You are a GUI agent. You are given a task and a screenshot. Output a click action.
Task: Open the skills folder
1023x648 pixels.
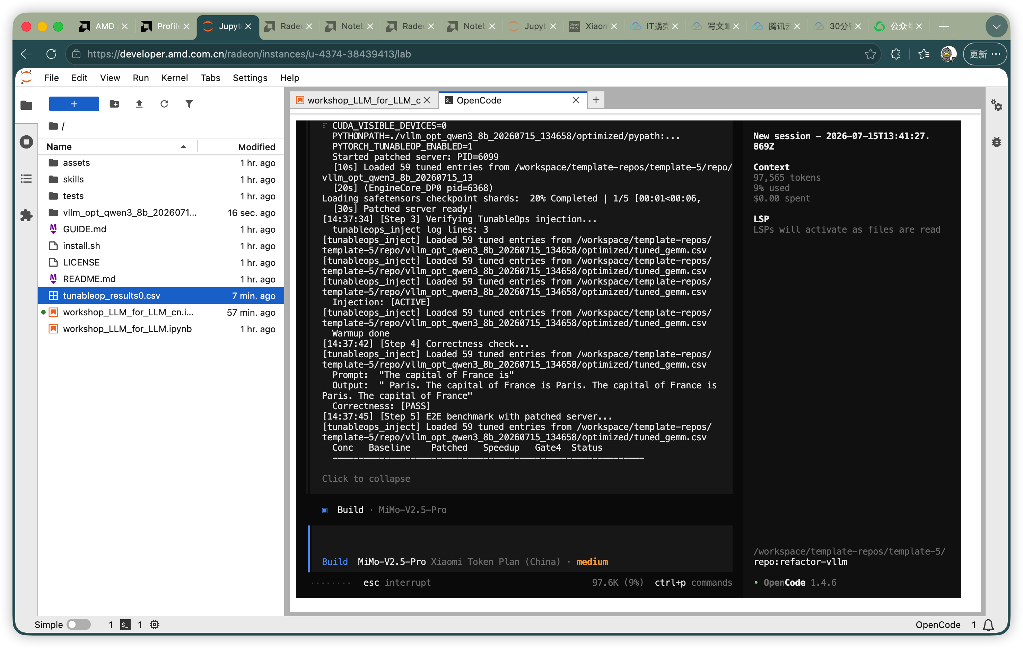[x=161, y=180]
